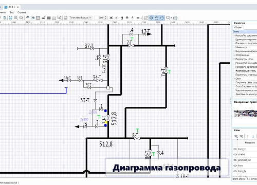Click the trash delete icon in toolbar
This screenshot has width=257, height=185.
coord(5,17)
